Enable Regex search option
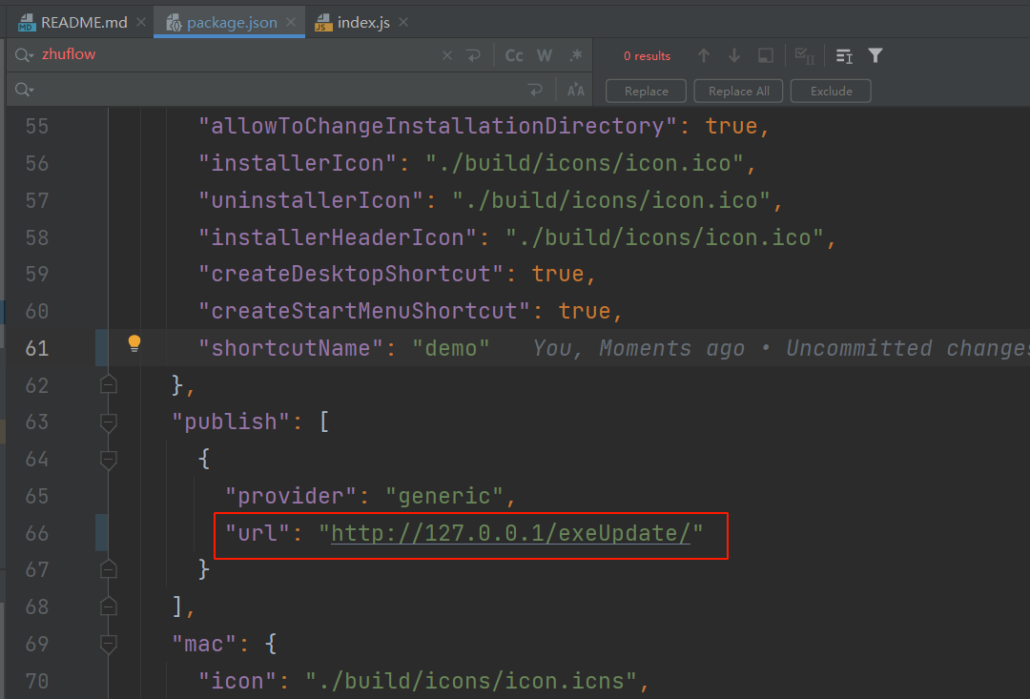This screenshot has width=1030, height=699. click(x=575, y=55)
